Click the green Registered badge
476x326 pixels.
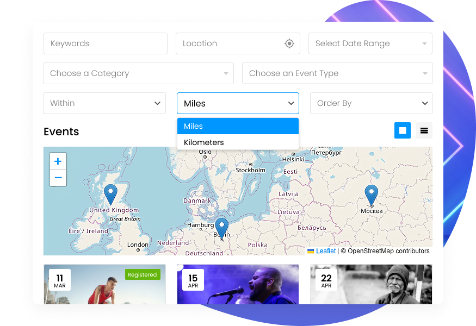143,275
